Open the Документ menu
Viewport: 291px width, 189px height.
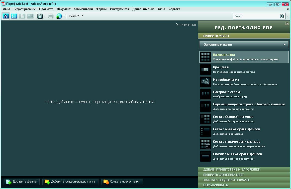click(x=64, y=9)
